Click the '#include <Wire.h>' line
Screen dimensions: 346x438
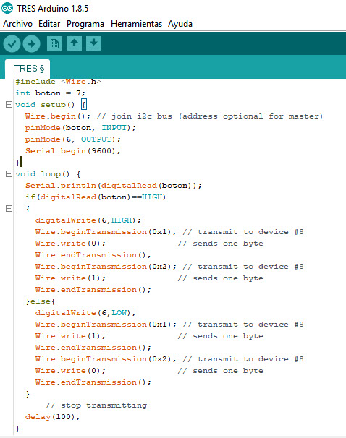58,82
